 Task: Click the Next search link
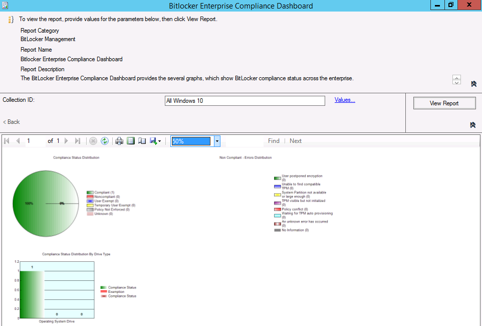click(x=296, y=141)
